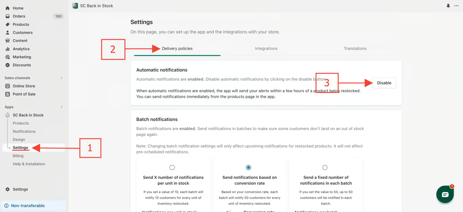Select 'Send notifications based on conversion rate' radio
Image resolution: width=463 pixels, height=212 pixels.
[248, 168]
